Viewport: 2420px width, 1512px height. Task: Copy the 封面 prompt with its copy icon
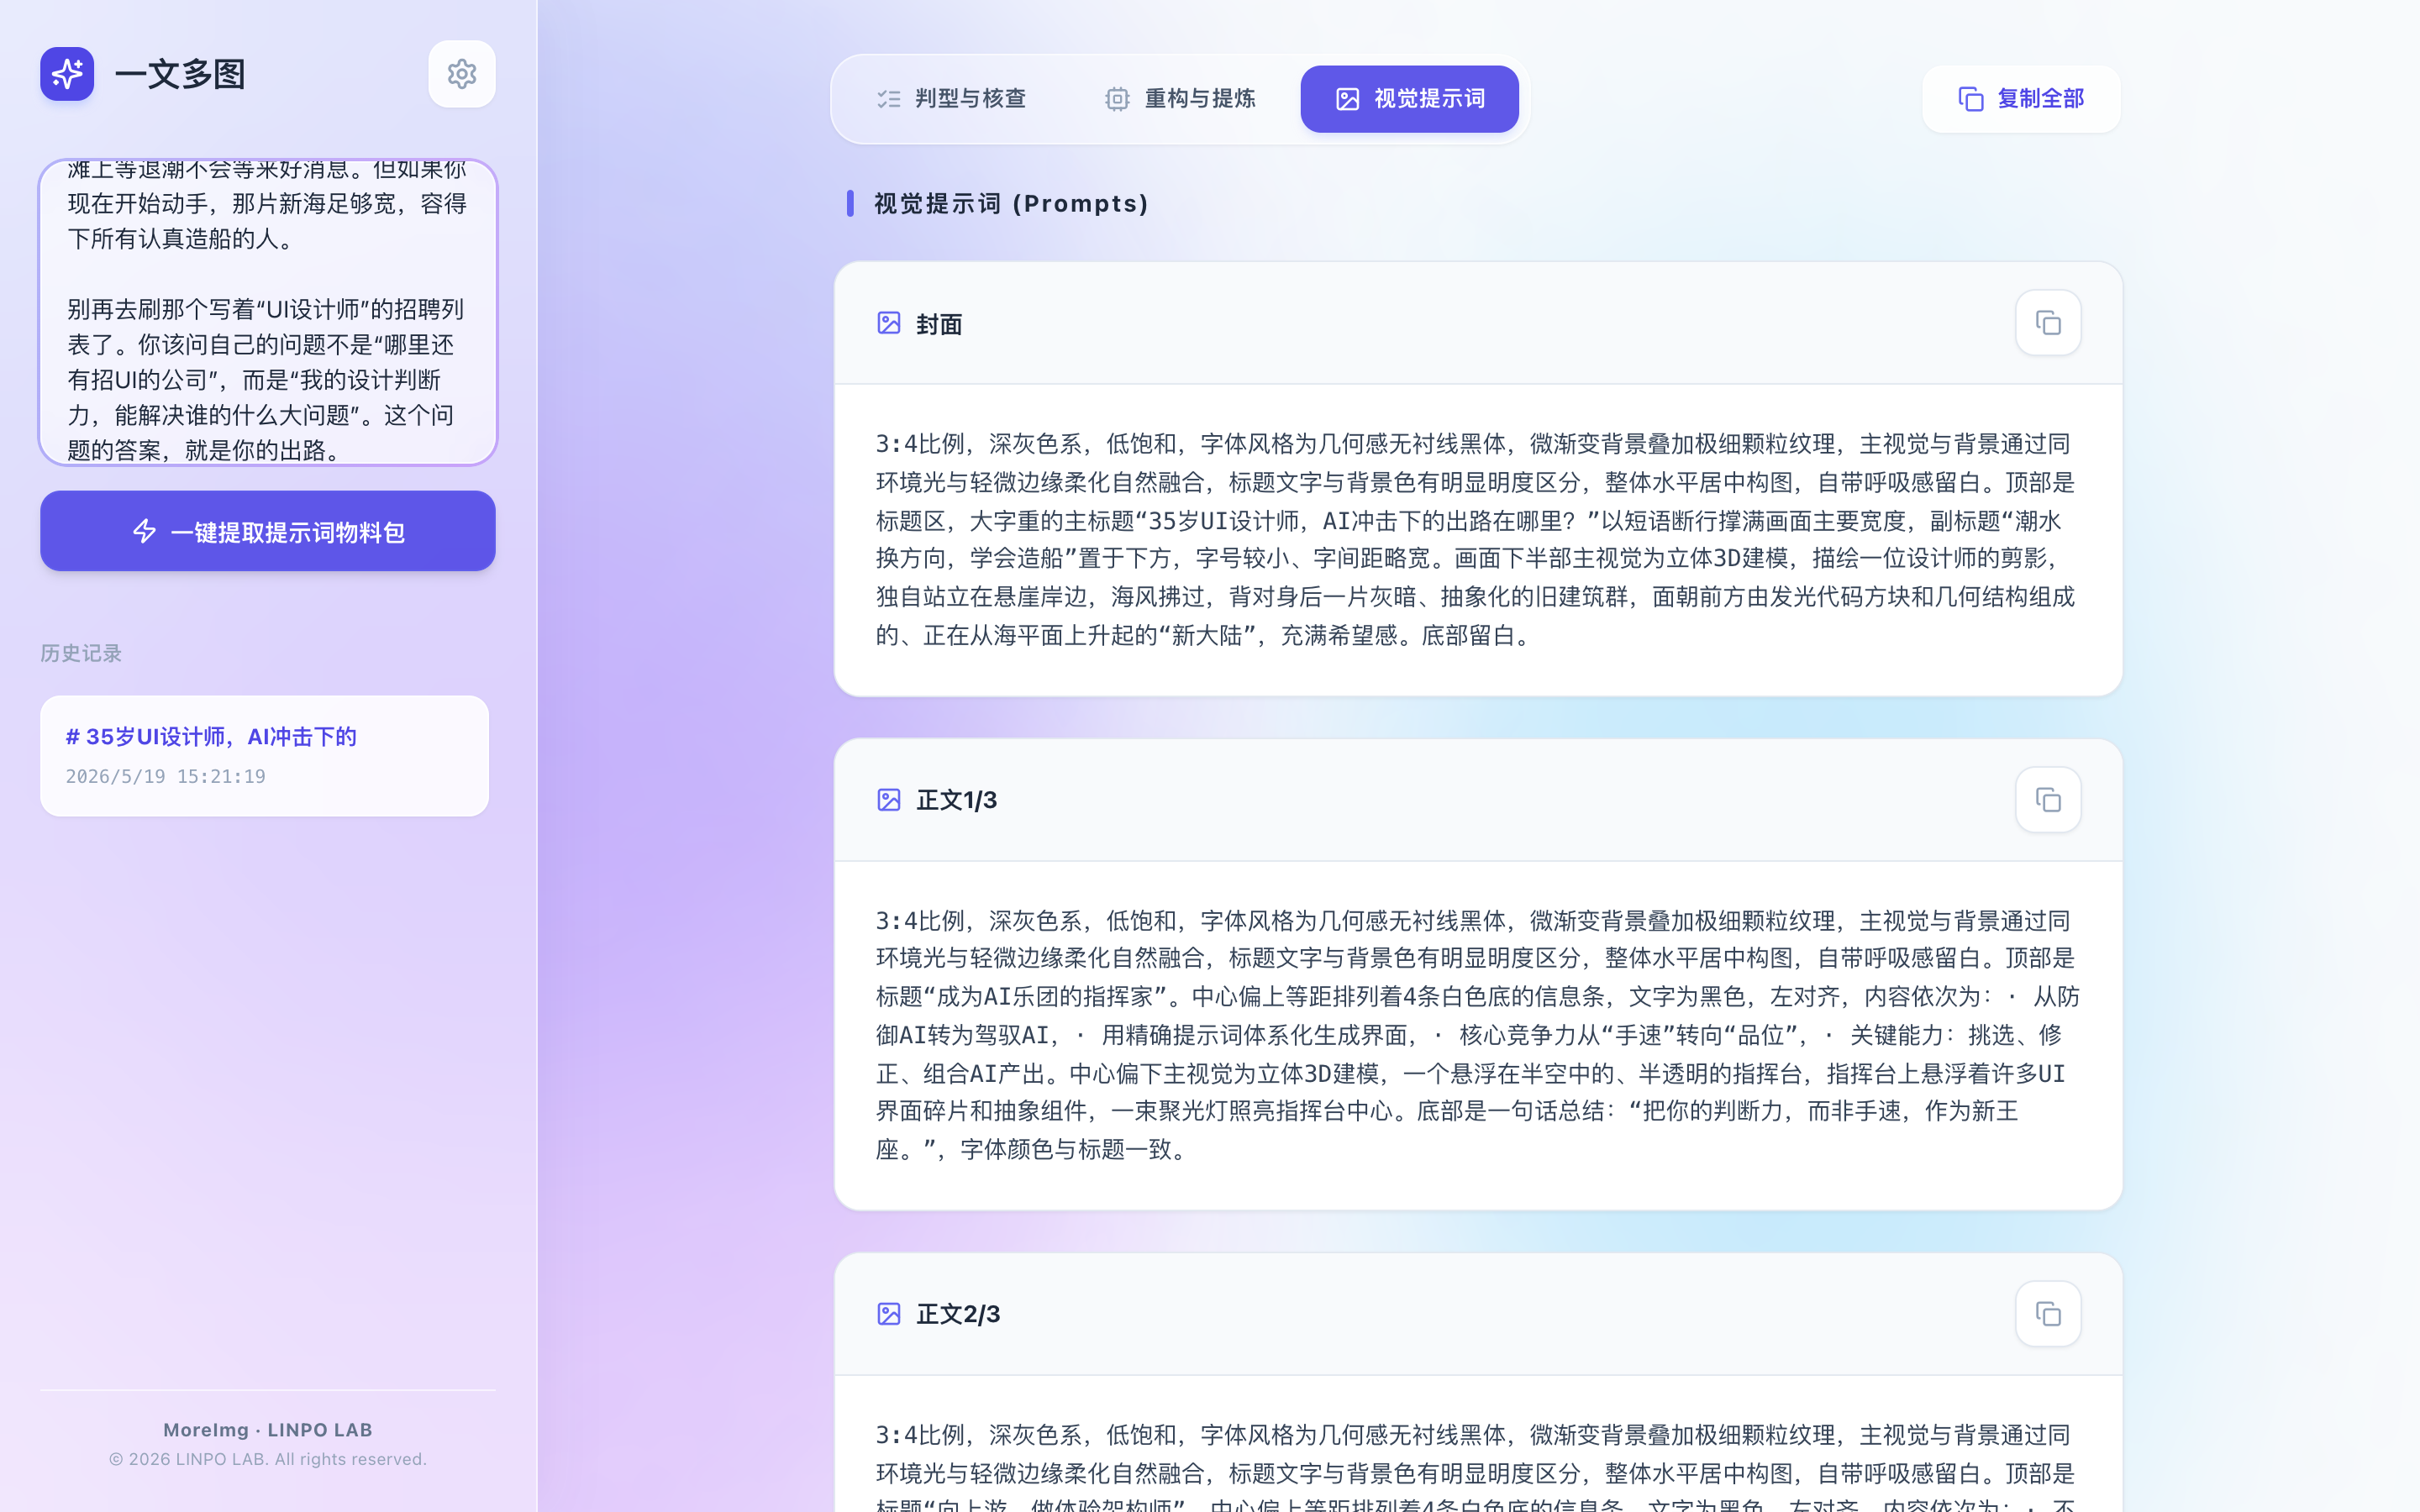pyautogui.click(x=2047, y=323)
